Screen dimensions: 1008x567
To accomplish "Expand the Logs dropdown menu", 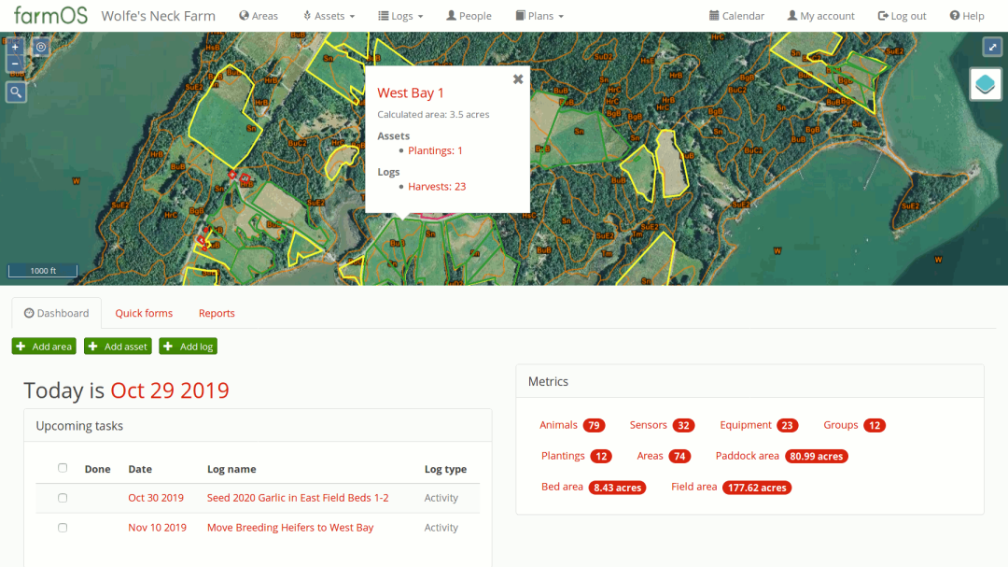I will pyautogui.click(x=400, y=16).
